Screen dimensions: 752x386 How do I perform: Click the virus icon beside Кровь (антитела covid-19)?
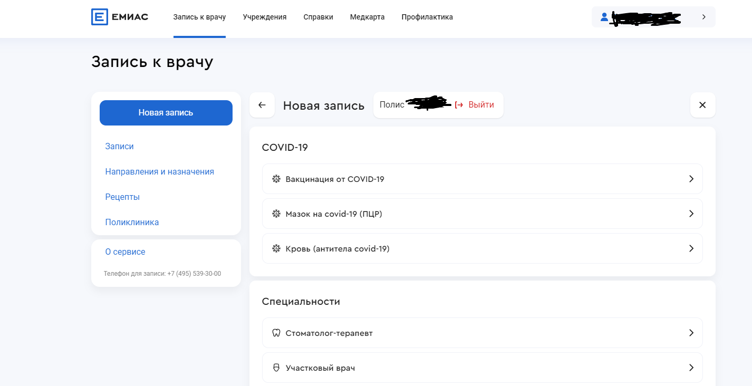pyautogui.click(x=276, y=249)
